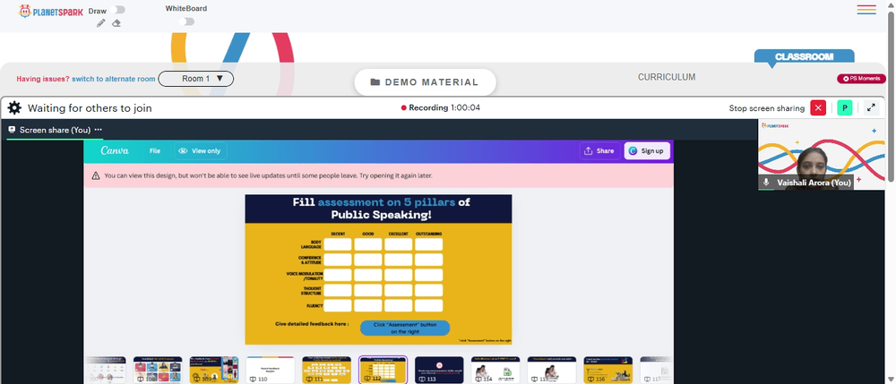Image resolution: width=896 pixels, height=384 pixels.
Task: Click the Having issues? text
Action: (x=43, y=80)
